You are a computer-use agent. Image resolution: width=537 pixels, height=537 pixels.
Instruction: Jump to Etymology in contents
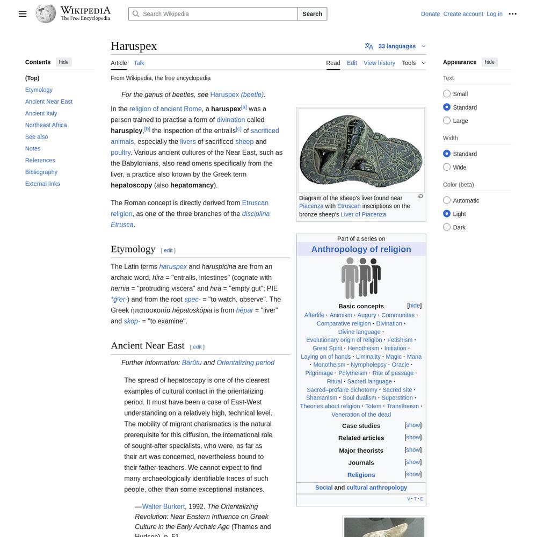click(39, 90)
